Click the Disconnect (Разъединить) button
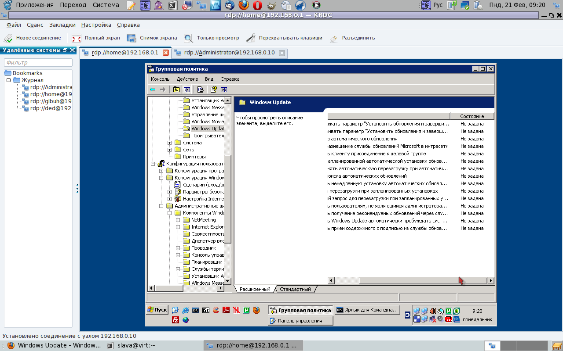The image size is (563, 351). click(x=352, y=38)
